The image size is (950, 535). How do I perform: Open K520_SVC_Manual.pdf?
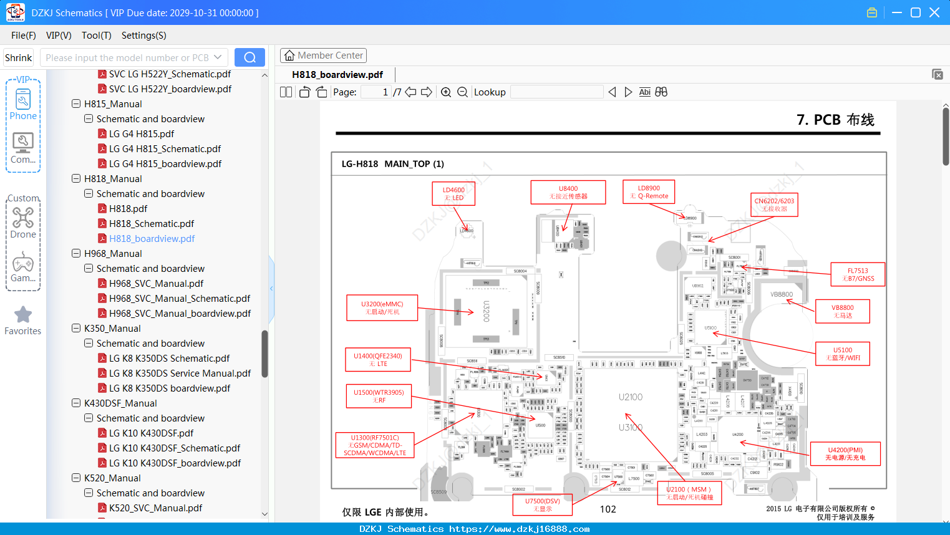pos(155,508)
